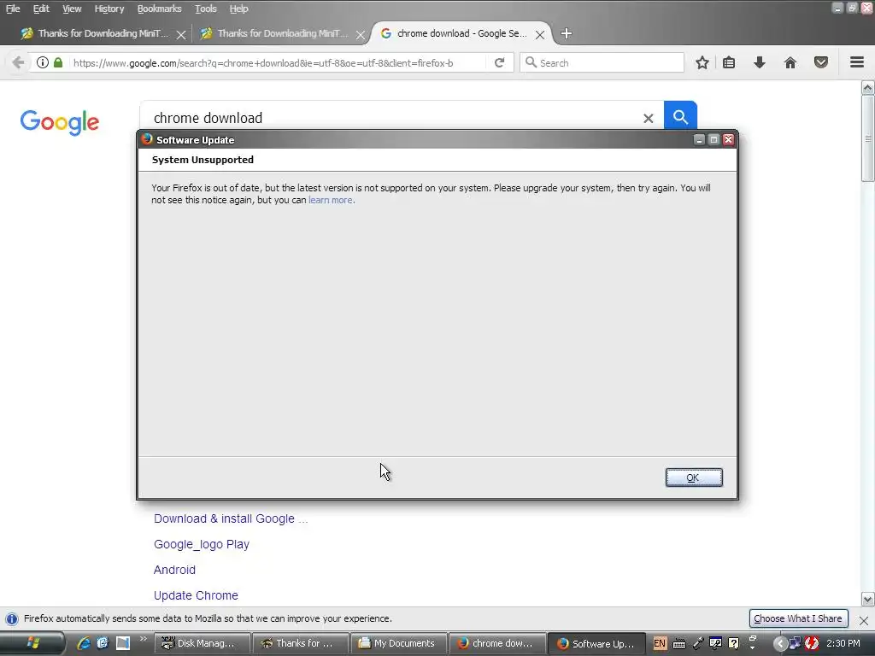The width and height of the screenshot is (875, 656).
Task: Open the Bookmarks menu
Action: pos(159,9)
